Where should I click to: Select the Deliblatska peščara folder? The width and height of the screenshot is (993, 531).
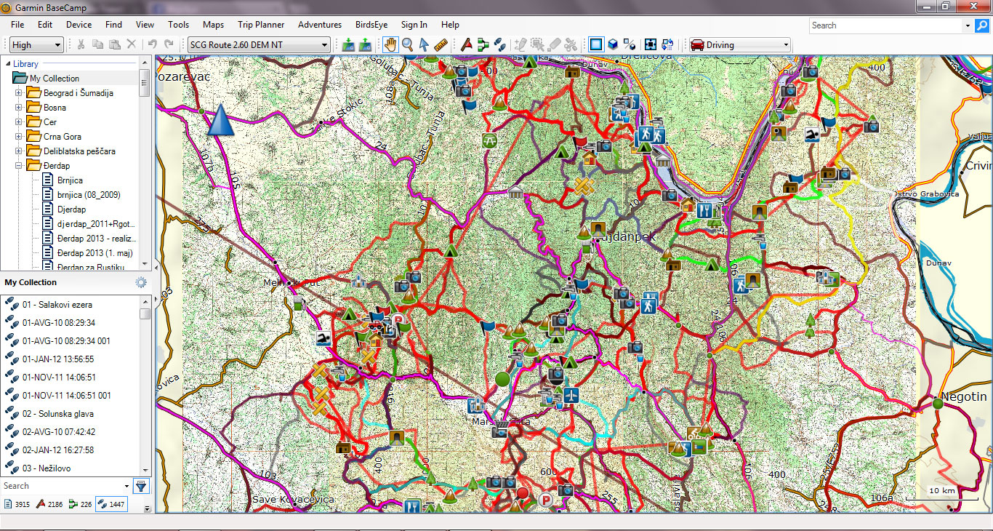coord(79,151)
